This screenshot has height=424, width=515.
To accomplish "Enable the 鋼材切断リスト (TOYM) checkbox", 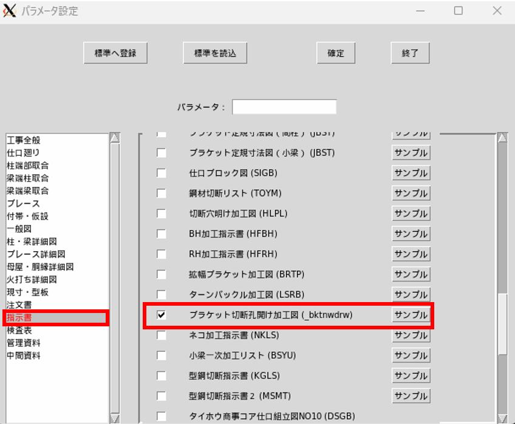I will 162,193.
